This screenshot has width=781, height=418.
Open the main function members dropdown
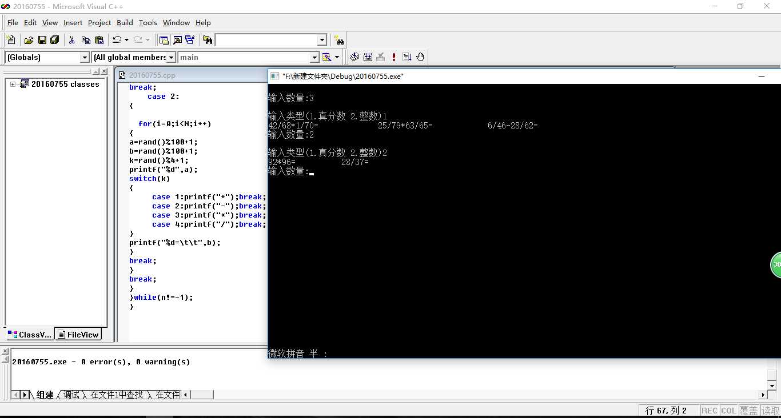point(314,57)
